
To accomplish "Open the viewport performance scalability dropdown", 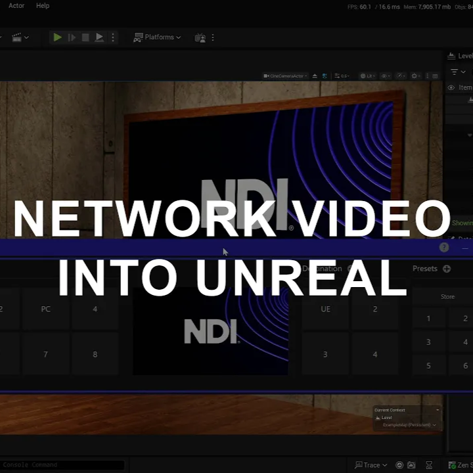I will [x=401, y=76].
